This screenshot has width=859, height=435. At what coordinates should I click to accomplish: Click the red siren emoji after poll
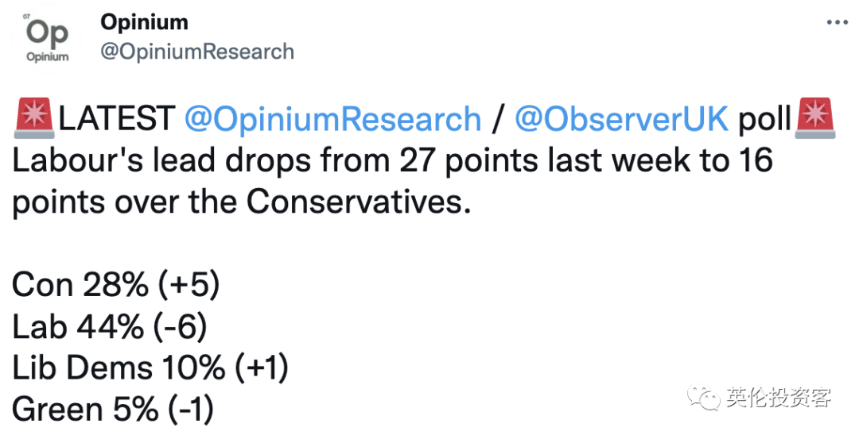[x=816, y=118]
